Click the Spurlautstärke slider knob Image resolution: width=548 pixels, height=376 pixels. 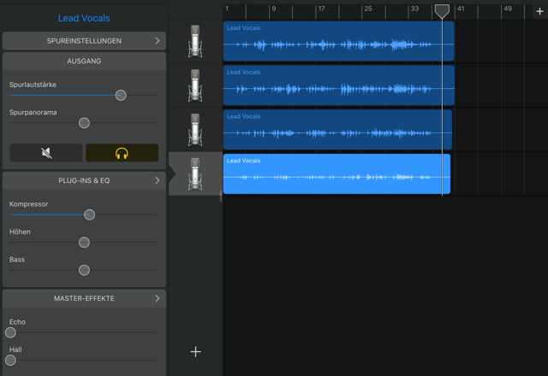pyautogui.click(x=121, y=95)
